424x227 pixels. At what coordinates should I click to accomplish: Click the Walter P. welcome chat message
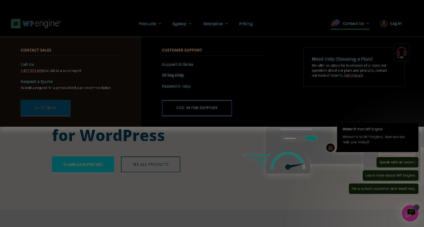pos(378,137)
